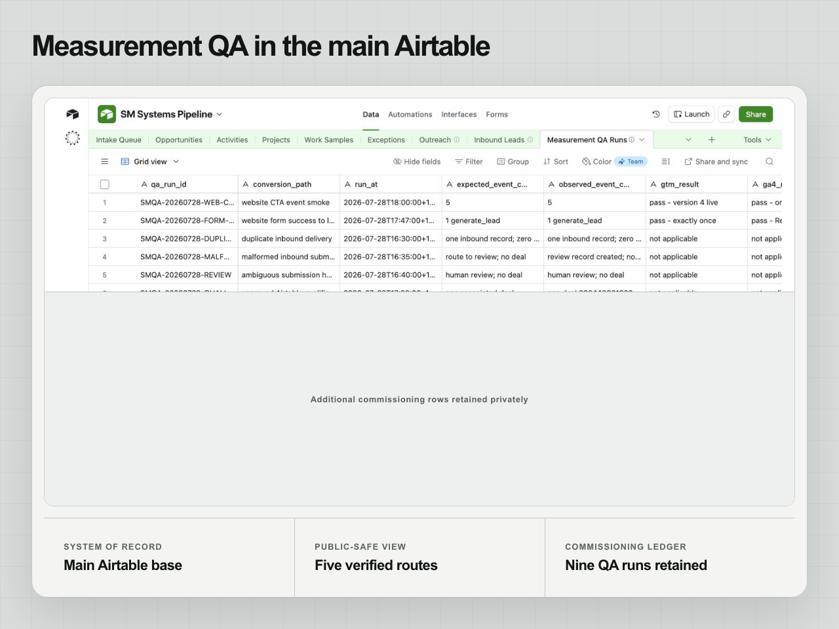Image resolution: width=839 pixels, height=629 pixels.
Task: Click the run_at column header
Action: (x=391, y=184)
